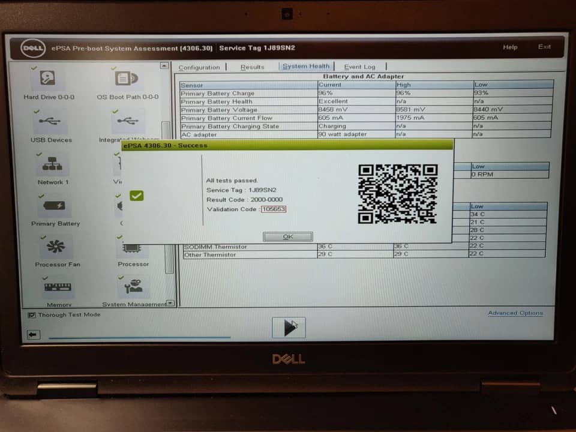Select the Primary Battery icon

click(x=55, y=206)
